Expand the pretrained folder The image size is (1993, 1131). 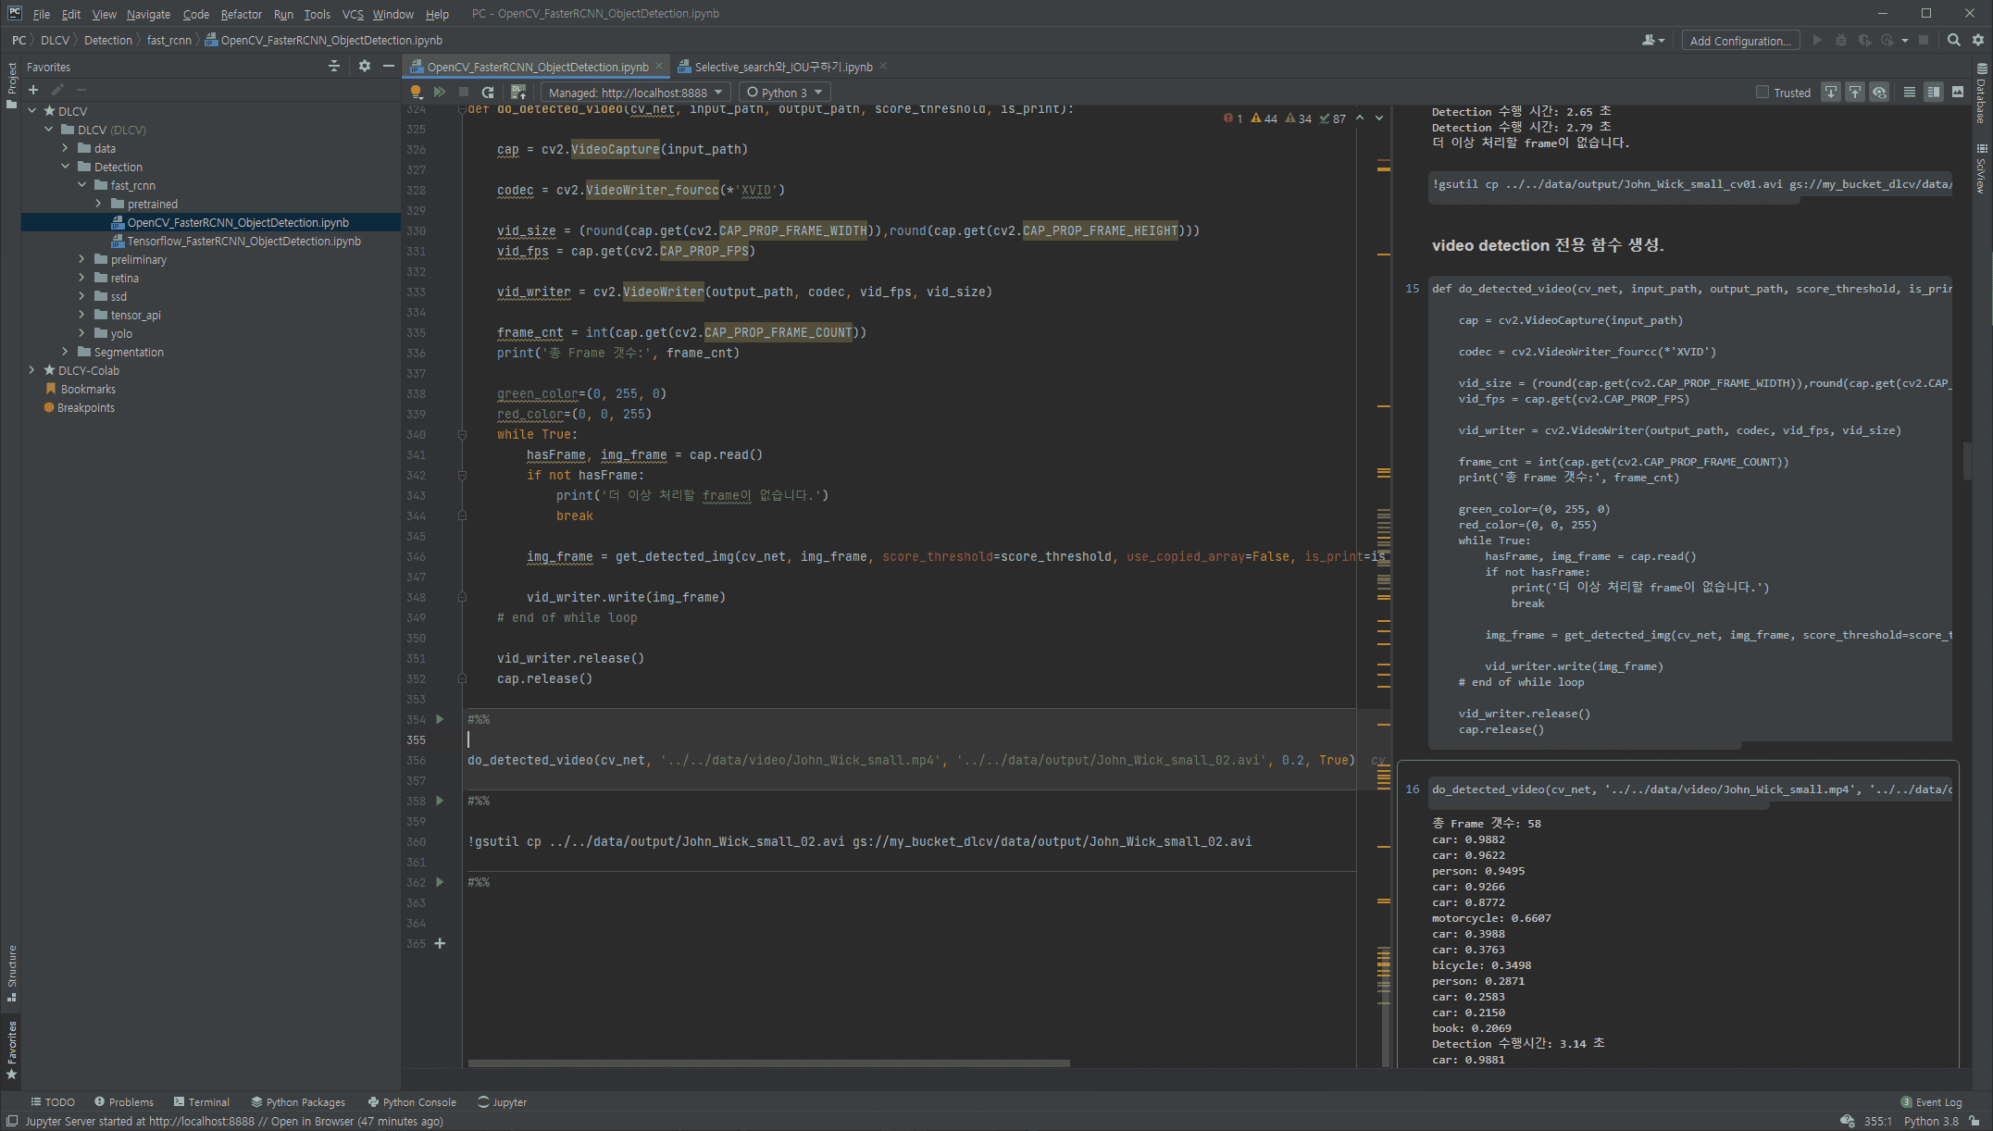click(x=99, y=204)
